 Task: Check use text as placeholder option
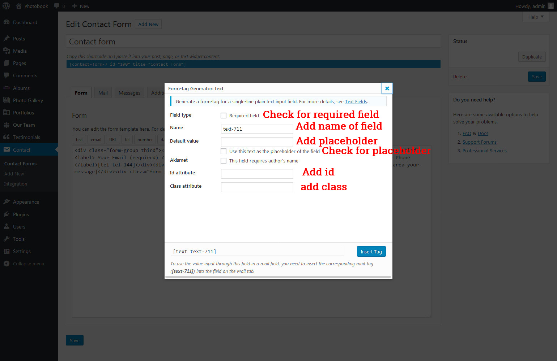pos(224,151)
